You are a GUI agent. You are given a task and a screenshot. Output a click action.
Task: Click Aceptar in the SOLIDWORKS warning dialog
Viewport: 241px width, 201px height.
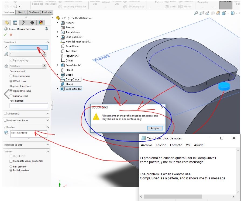pos(155,128)
